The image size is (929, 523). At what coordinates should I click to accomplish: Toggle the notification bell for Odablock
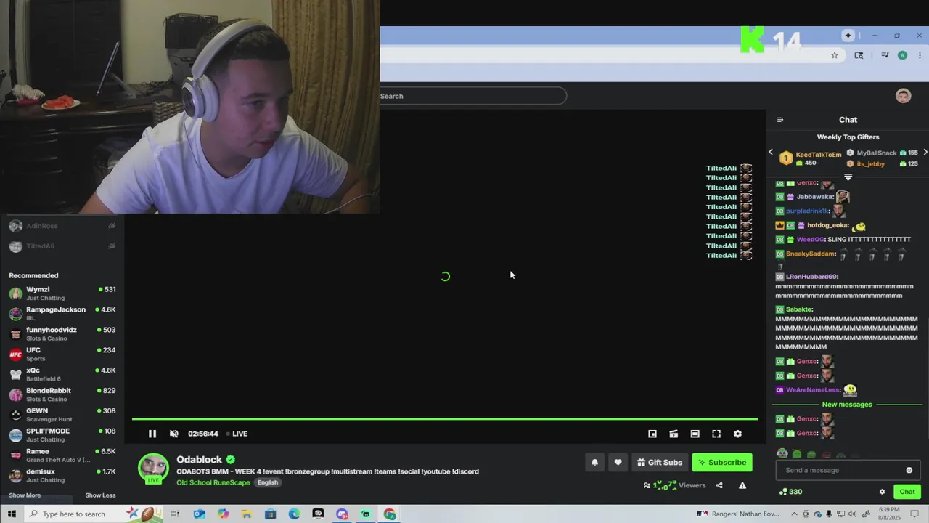(594, 462)
